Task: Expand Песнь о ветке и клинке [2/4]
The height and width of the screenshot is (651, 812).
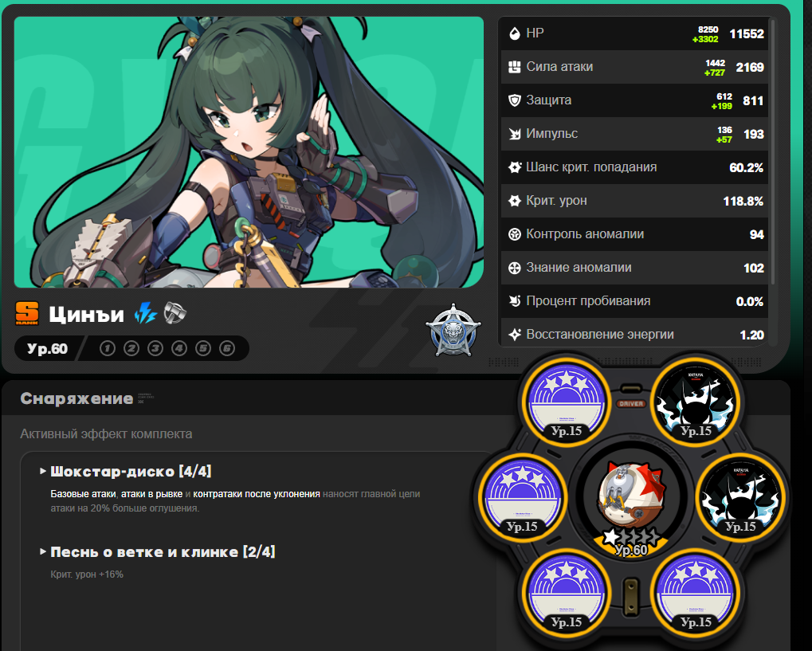Action: click(x=158, y=552)
